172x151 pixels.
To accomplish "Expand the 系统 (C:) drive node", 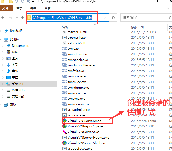I will coord(3,84).
